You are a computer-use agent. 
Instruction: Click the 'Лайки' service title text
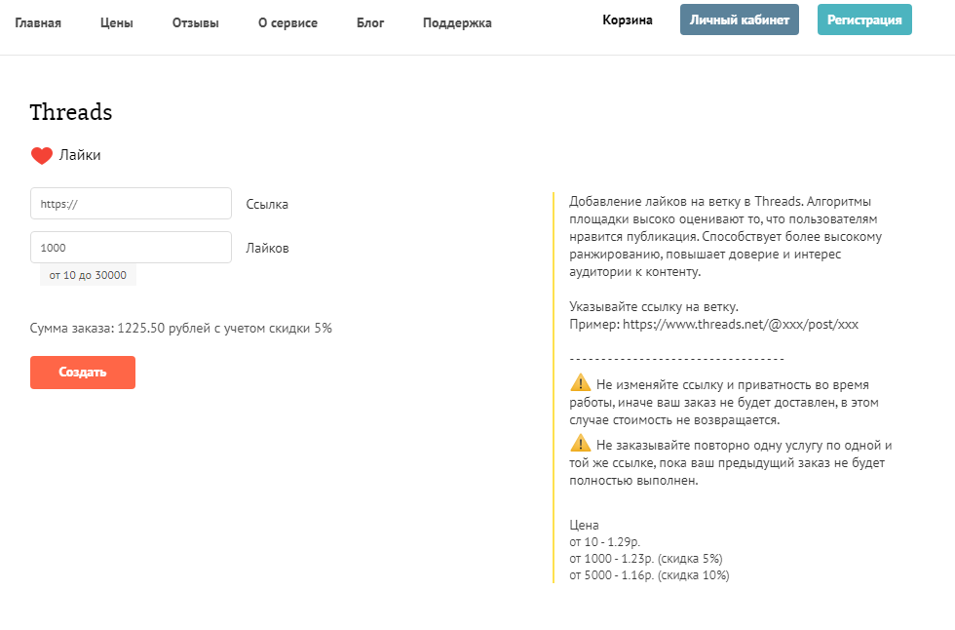point(80,155)
